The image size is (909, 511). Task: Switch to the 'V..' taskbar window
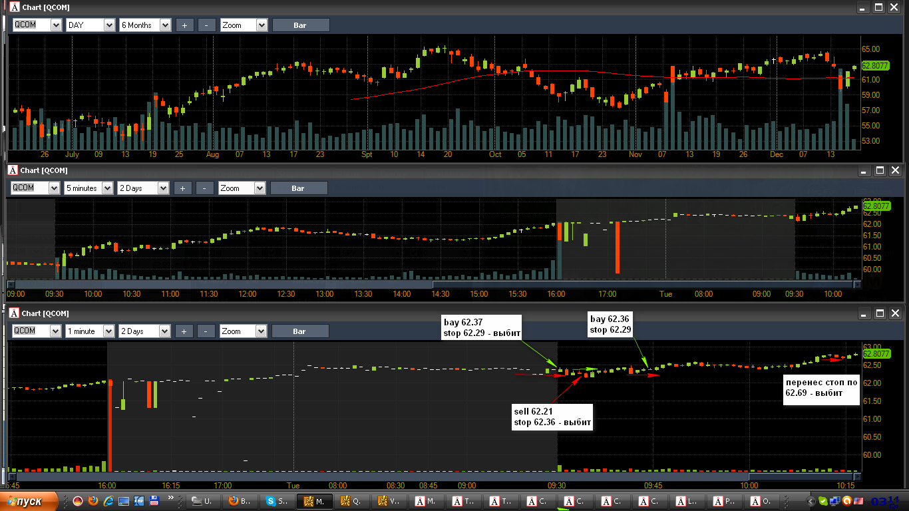(x=389, y=501)
